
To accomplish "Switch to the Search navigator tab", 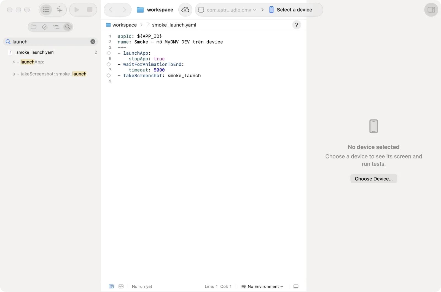I will tap(68, 27).
